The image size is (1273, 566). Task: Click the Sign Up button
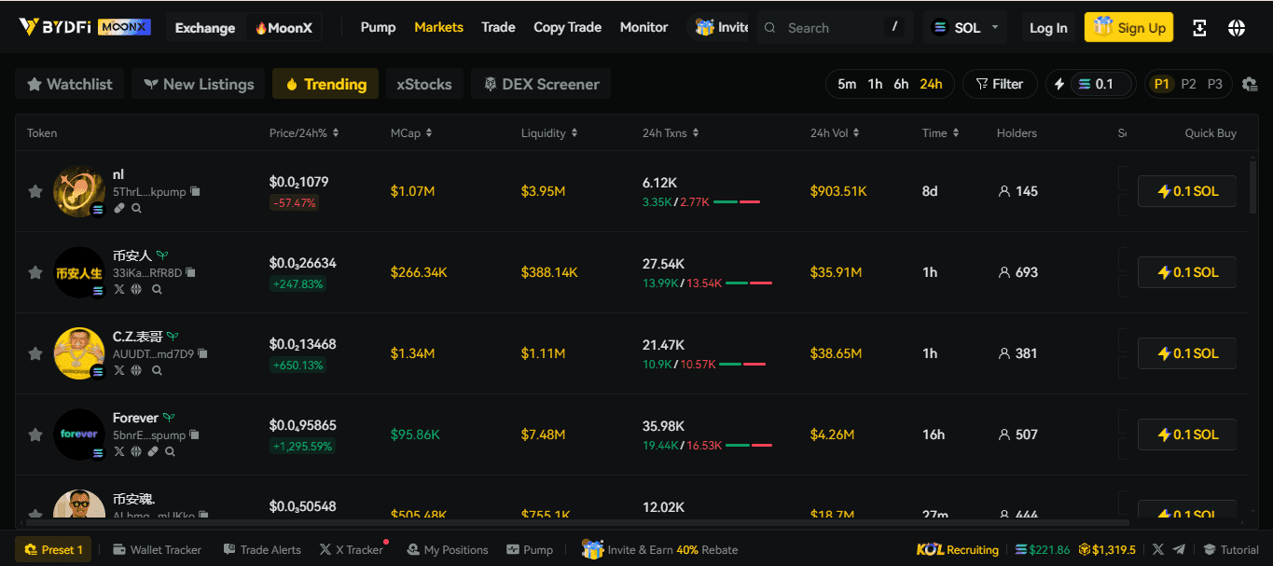pyautogui.click(x=1128, y=28)
